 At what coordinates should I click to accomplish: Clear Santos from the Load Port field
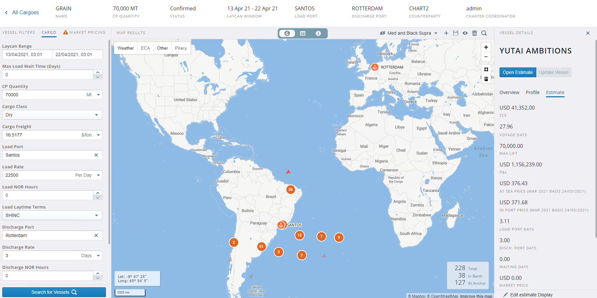96,155
